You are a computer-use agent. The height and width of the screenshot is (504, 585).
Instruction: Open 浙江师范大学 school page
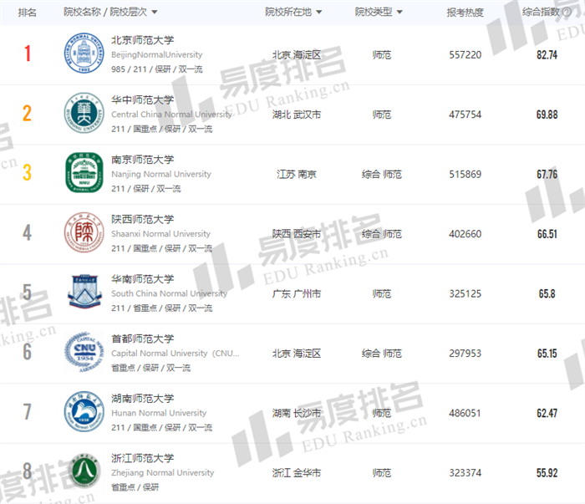point(143,458)
